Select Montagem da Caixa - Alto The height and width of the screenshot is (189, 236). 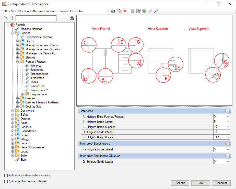[x=41, y=53]
